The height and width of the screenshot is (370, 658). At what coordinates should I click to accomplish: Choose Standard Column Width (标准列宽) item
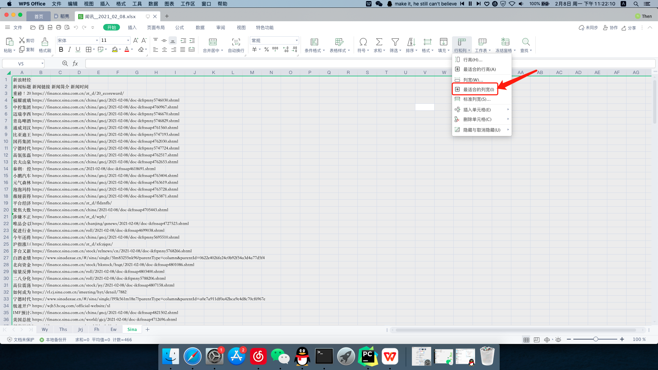pyautogui.click(x=482, y=99)
